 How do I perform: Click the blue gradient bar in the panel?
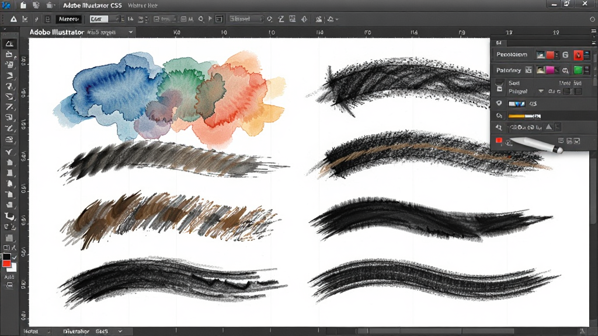click(x=517, y=104)
